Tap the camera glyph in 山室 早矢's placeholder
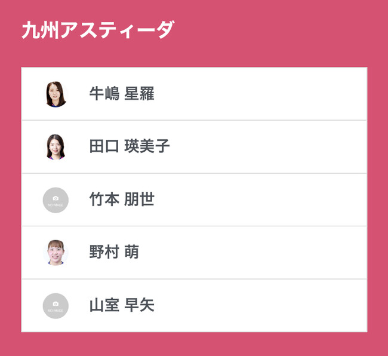The height and width of the screenshot is (356, 388). coord(56,303)
